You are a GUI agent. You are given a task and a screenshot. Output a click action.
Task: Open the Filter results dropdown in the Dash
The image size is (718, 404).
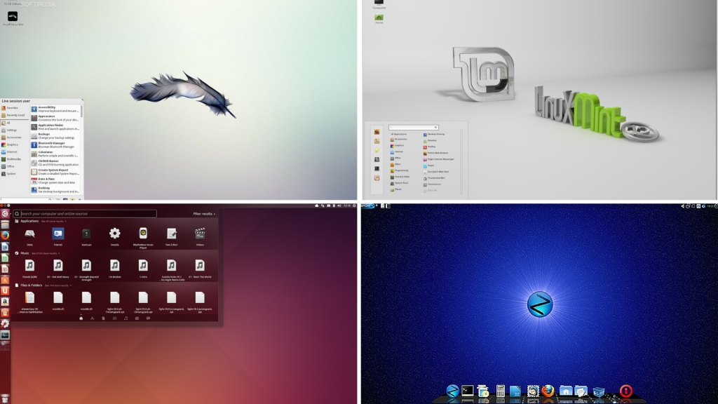pos(203,214)
